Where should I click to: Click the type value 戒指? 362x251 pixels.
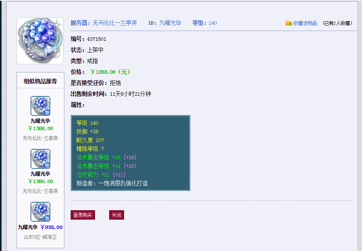click(92, 61)
